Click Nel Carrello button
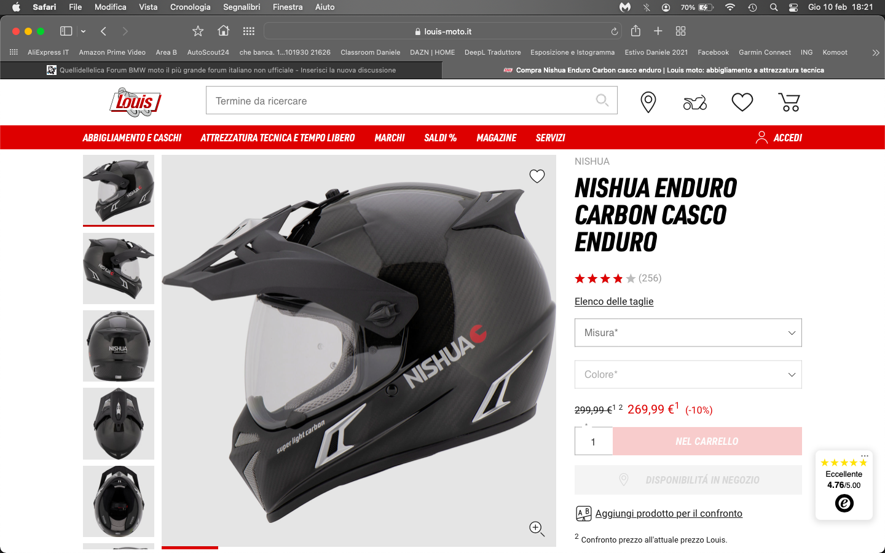This screenshot has width=885, height=553. coord(707,441)
